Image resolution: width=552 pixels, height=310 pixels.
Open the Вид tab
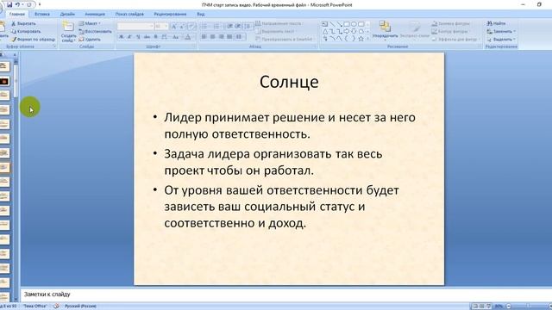pyautogui.click(x=201, y=14)
